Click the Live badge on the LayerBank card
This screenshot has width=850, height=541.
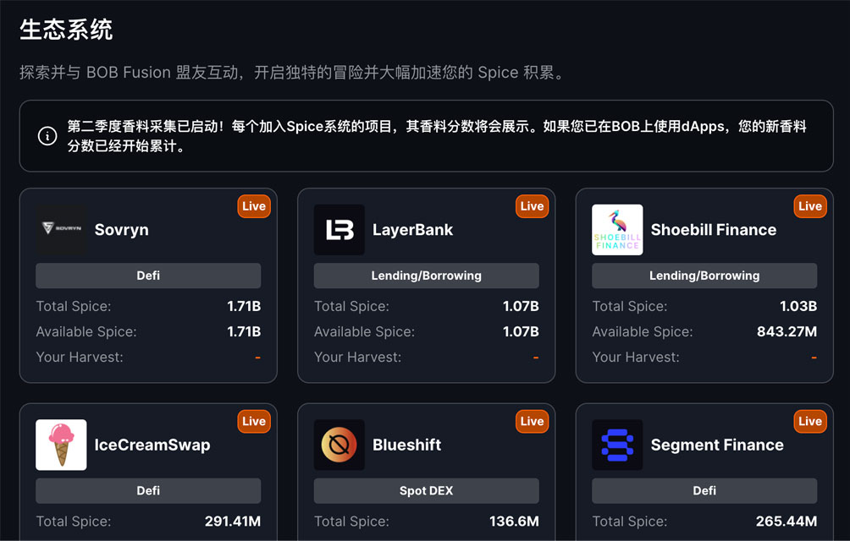[x=532, y=206]
